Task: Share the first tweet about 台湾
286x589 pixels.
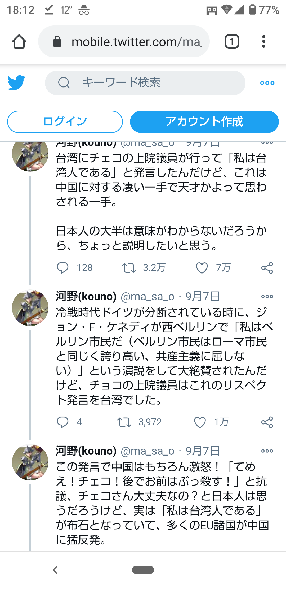Action: [267, 268]
